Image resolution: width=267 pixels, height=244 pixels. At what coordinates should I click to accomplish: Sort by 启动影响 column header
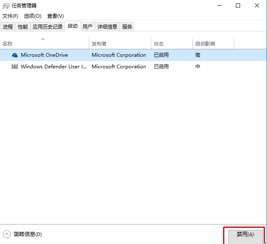pyautogui.click(x=214, y=44)
